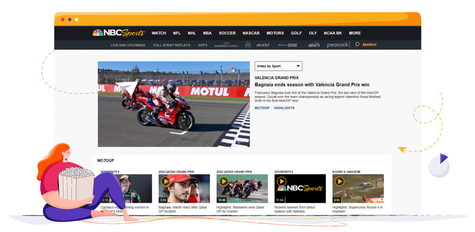This screenshot has height=232, width=475.
Task: Go to Full Event Replays
Action: tap(172, 45)
